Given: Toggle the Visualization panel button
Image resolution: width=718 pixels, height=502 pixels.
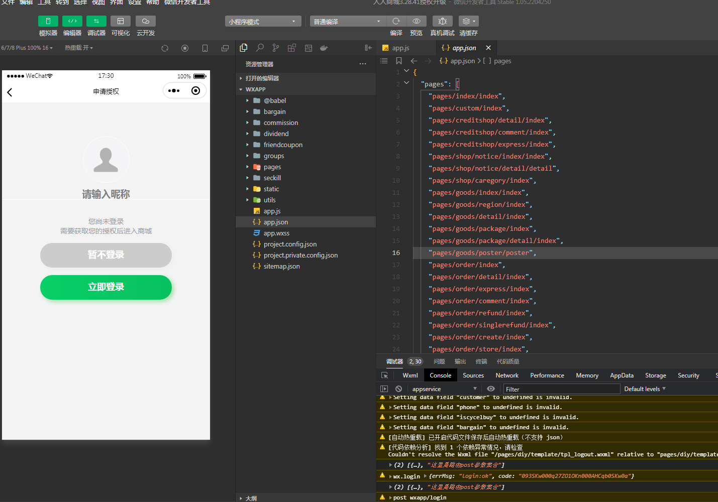Looking at the screenshot, I should point(121,21).
